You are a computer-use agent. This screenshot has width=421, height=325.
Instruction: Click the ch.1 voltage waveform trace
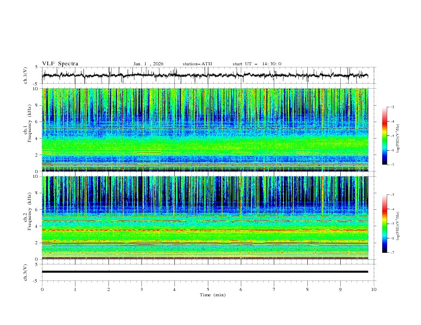(x=205, y=75)
